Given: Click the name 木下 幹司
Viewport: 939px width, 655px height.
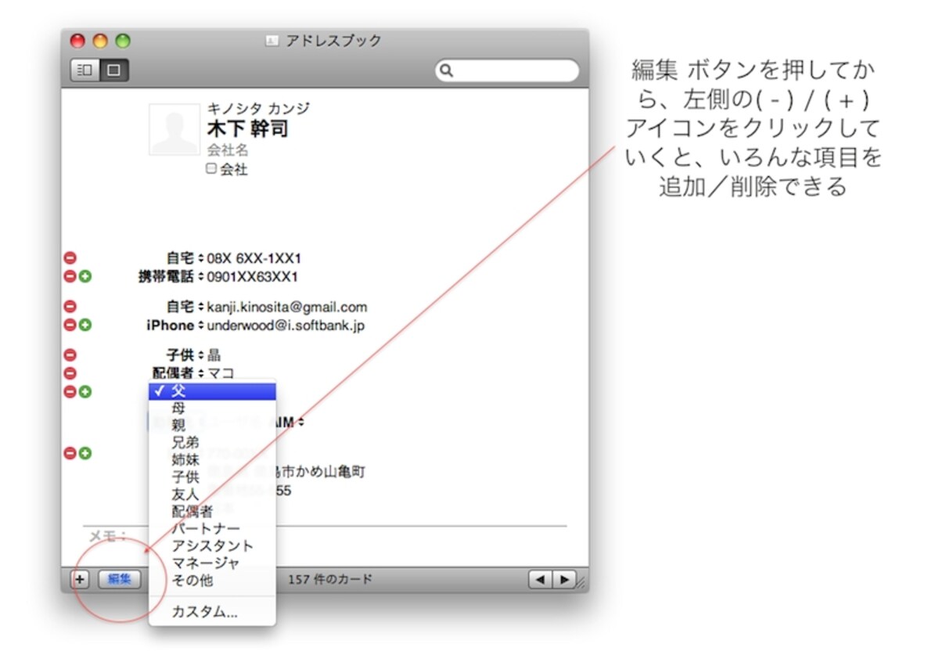Looking at the screenshot, I should pos(248,129).
